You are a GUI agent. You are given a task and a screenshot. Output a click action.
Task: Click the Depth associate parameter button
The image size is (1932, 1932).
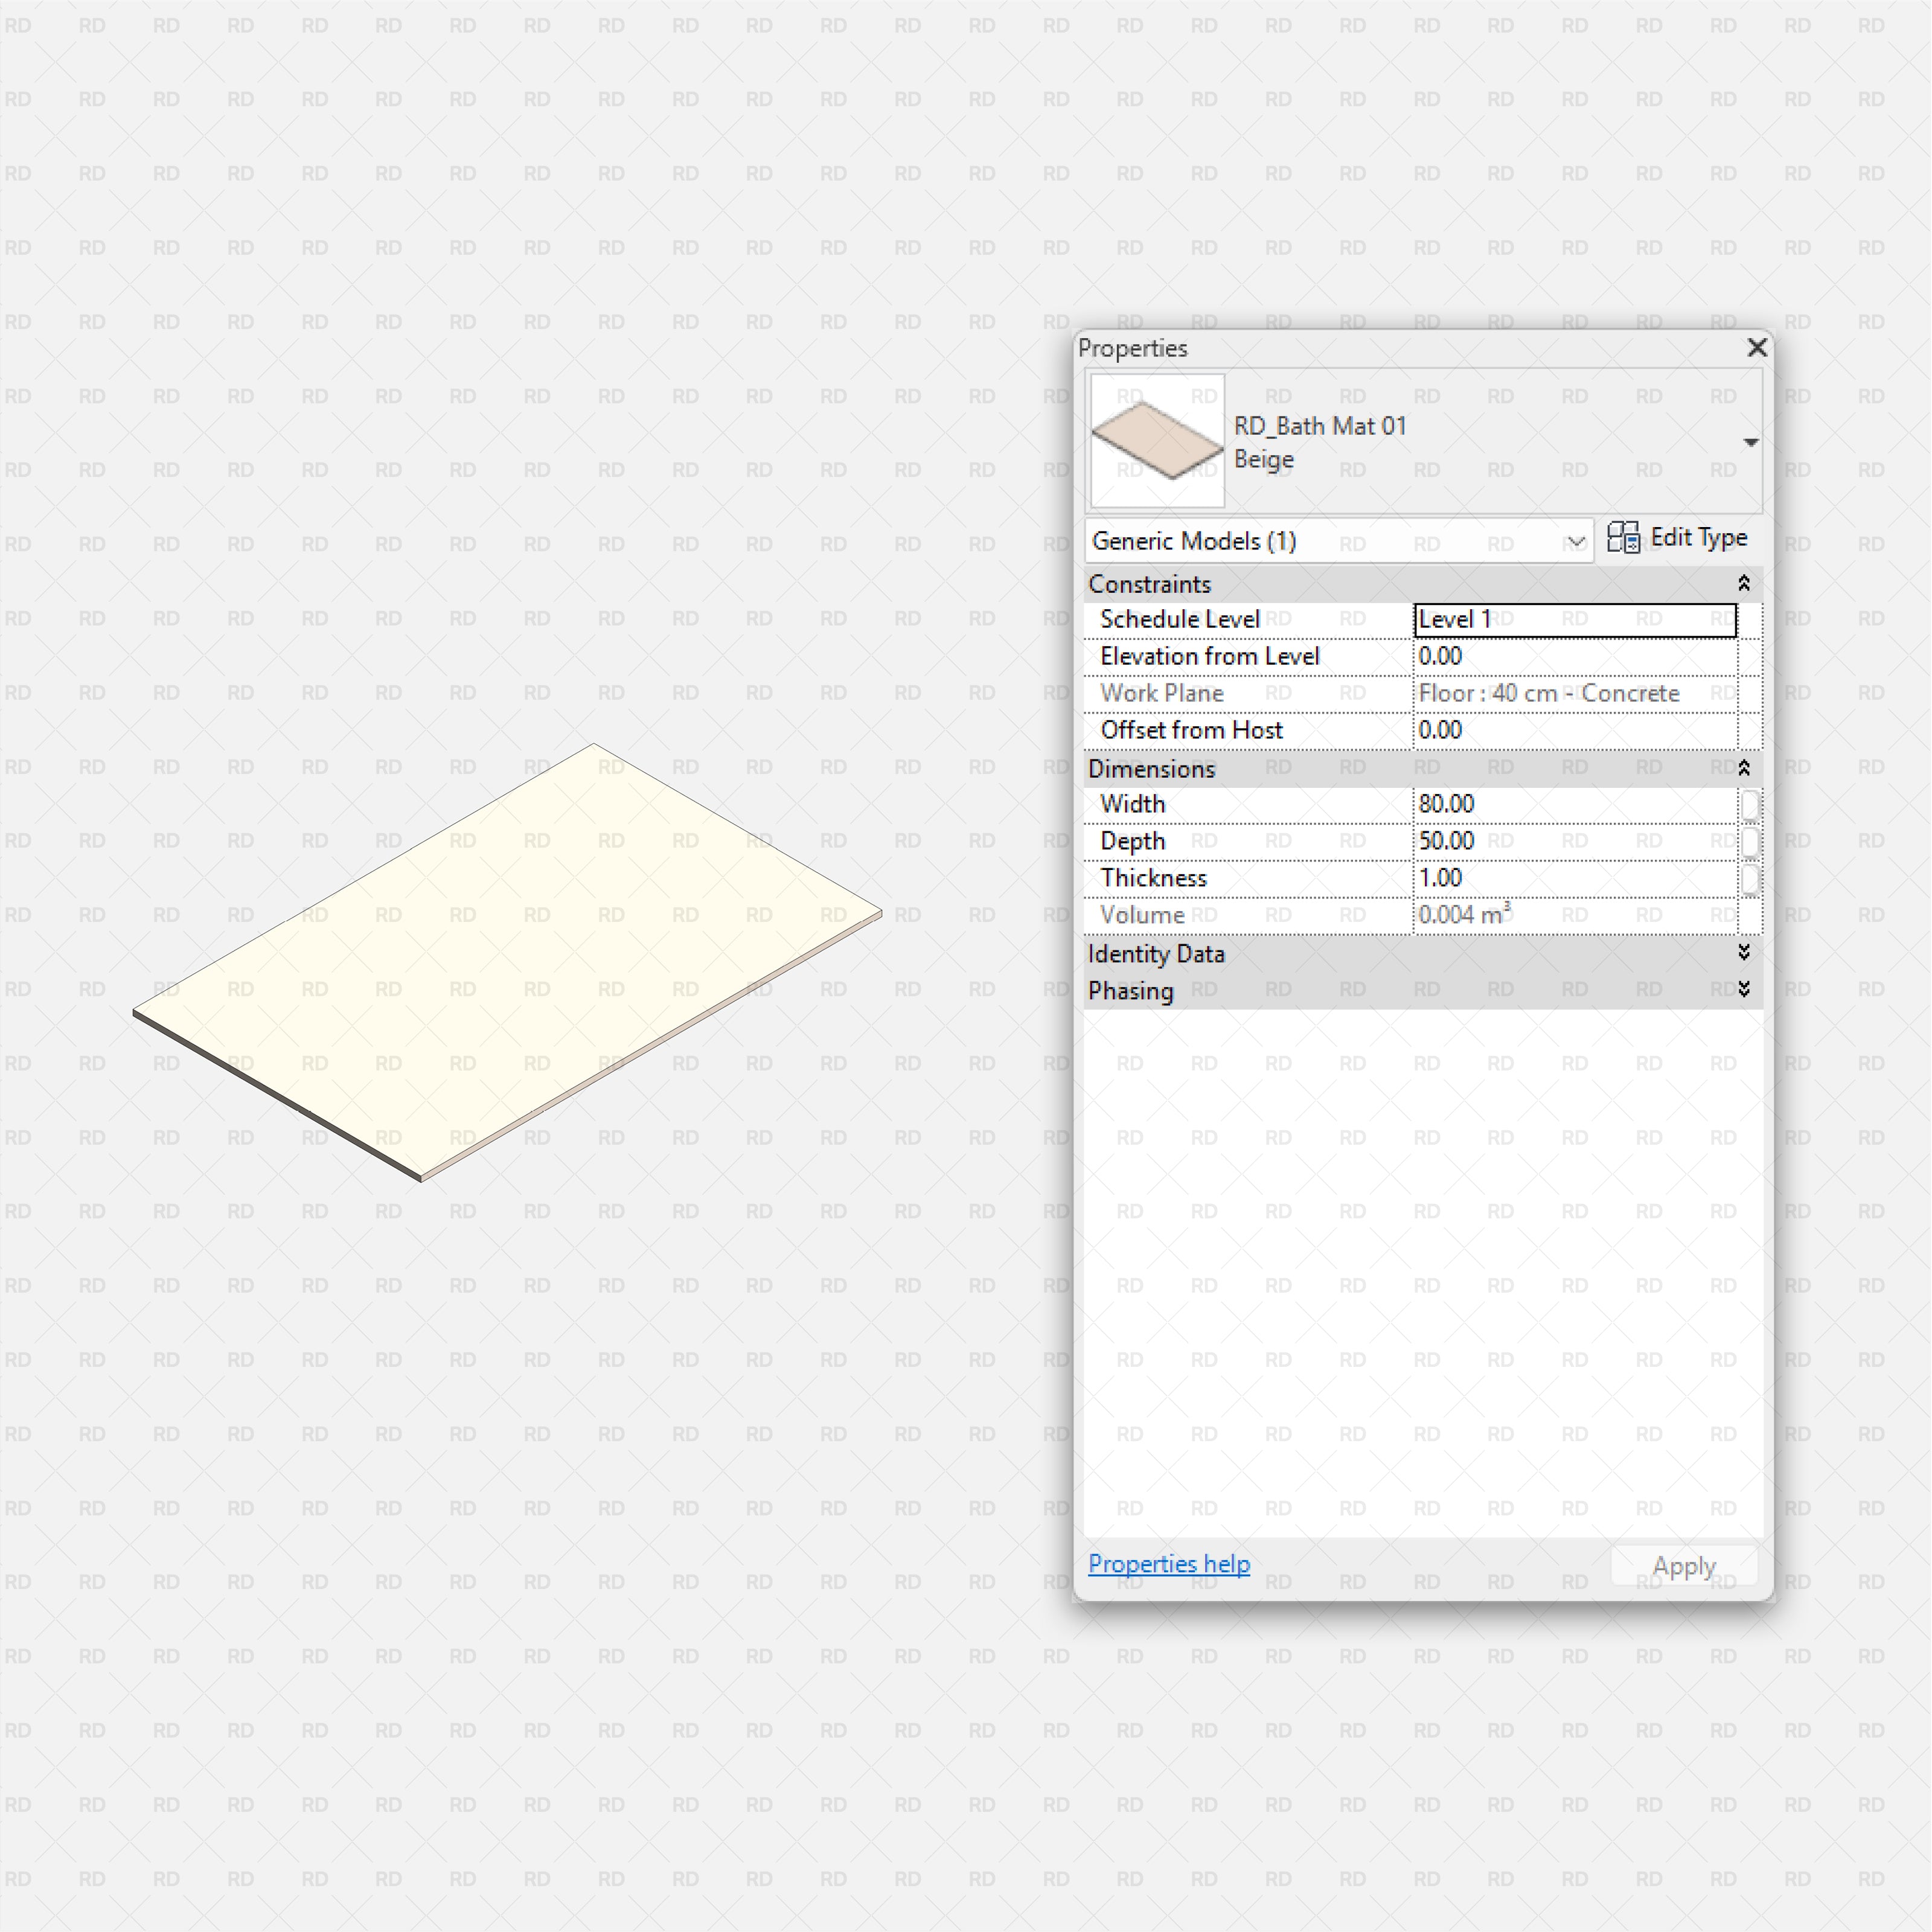1750,842
